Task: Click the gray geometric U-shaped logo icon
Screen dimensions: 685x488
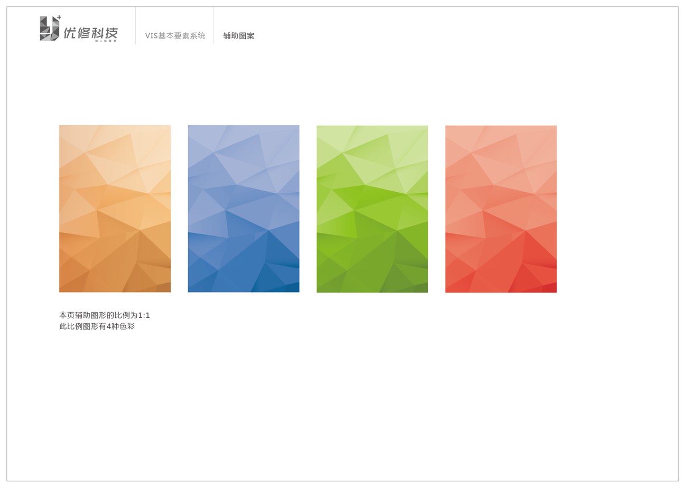Action: coord(49,29)
